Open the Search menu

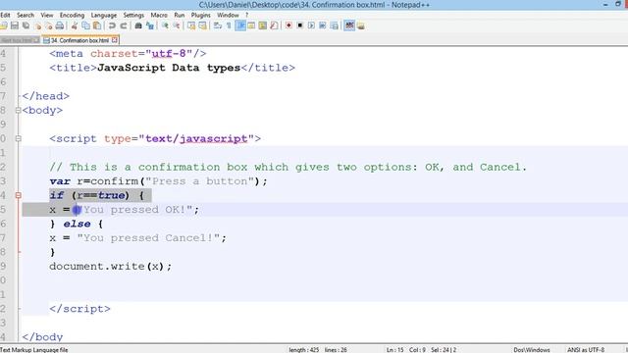[x=26, y=15]
